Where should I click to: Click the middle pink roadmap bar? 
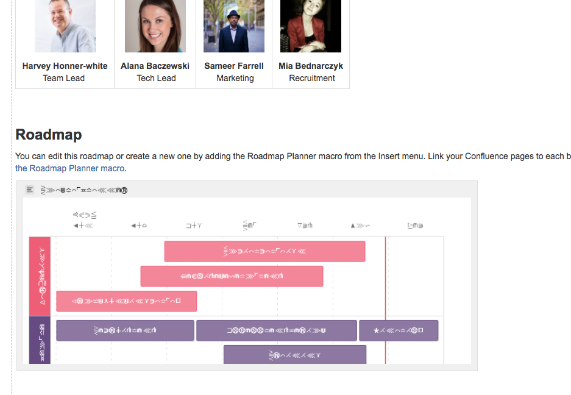coord(232,276)
